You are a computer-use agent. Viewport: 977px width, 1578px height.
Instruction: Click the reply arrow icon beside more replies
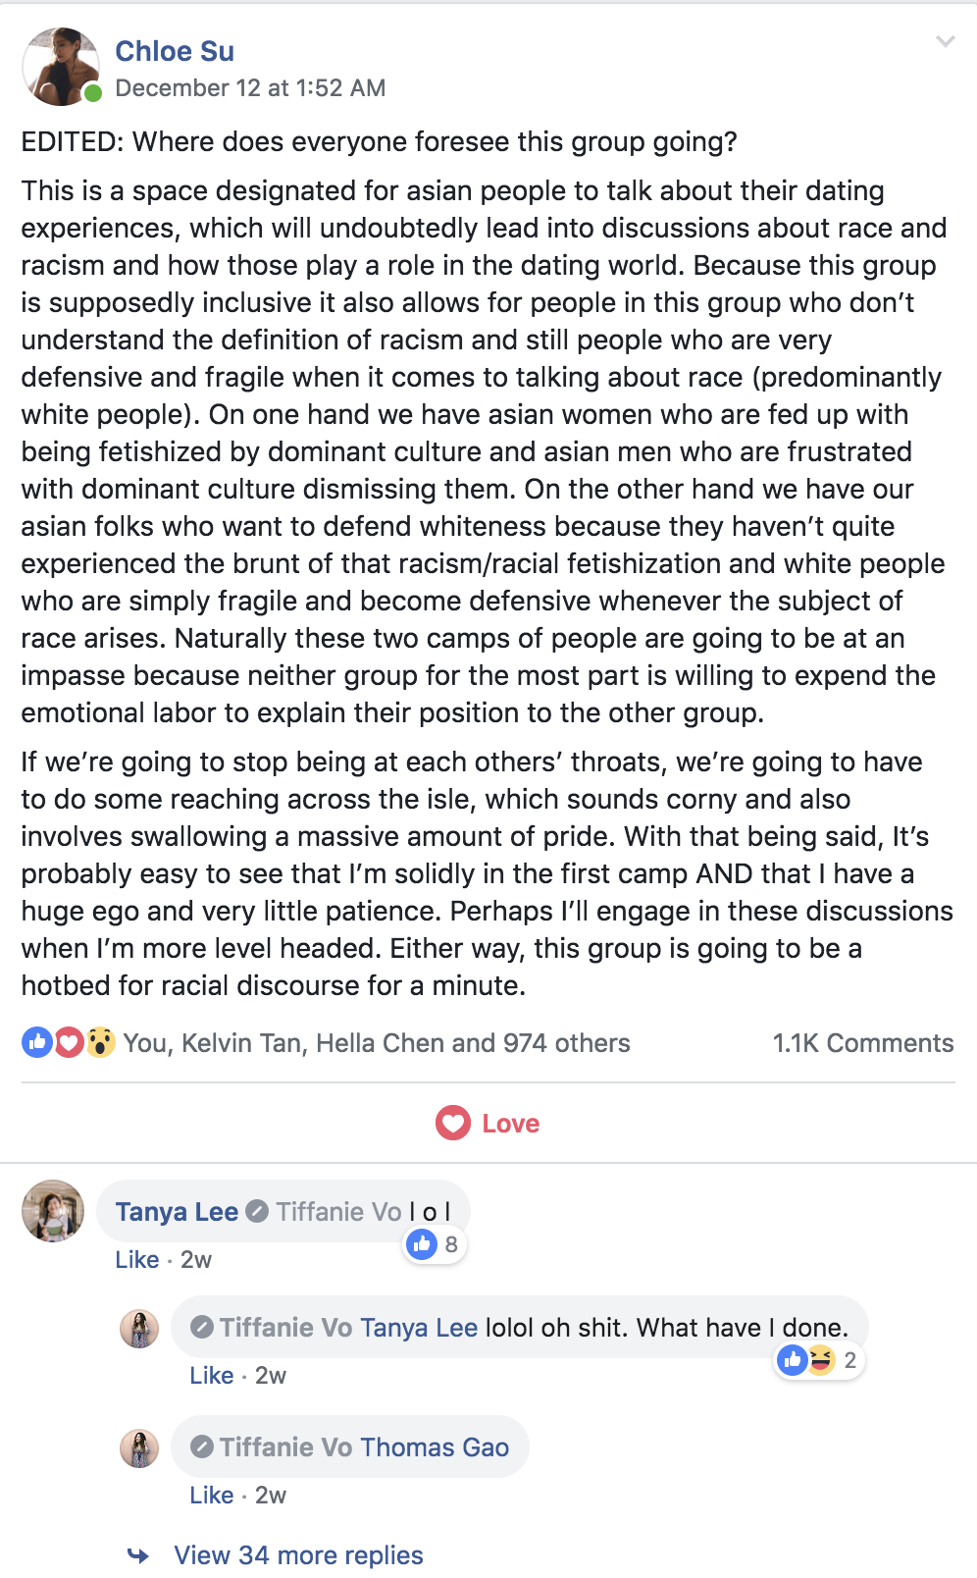[138, 1555]
